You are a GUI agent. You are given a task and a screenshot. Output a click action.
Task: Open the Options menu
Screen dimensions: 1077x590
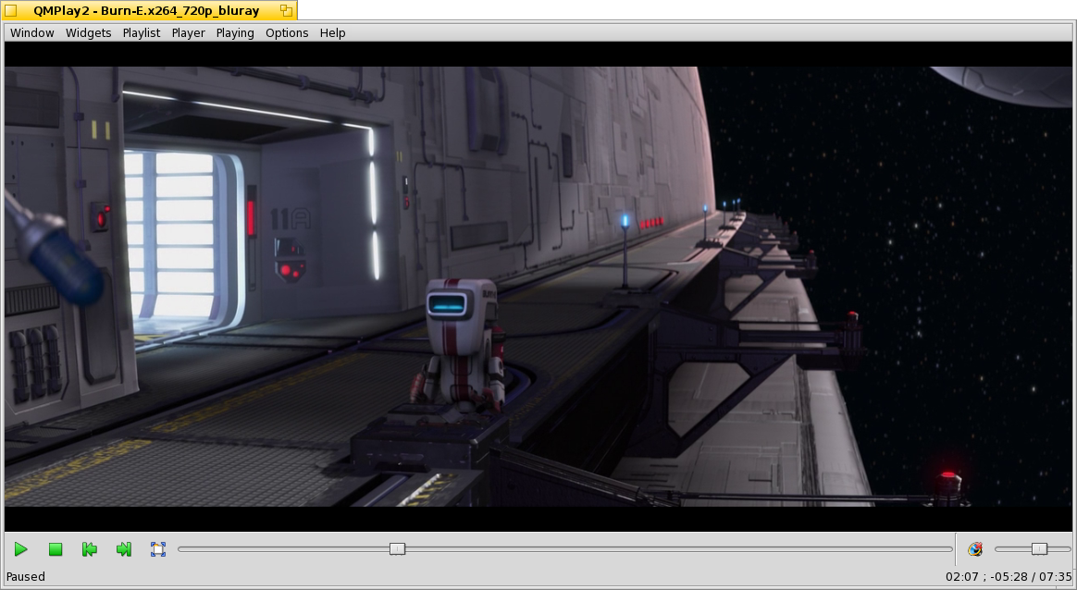click(287, 33)
